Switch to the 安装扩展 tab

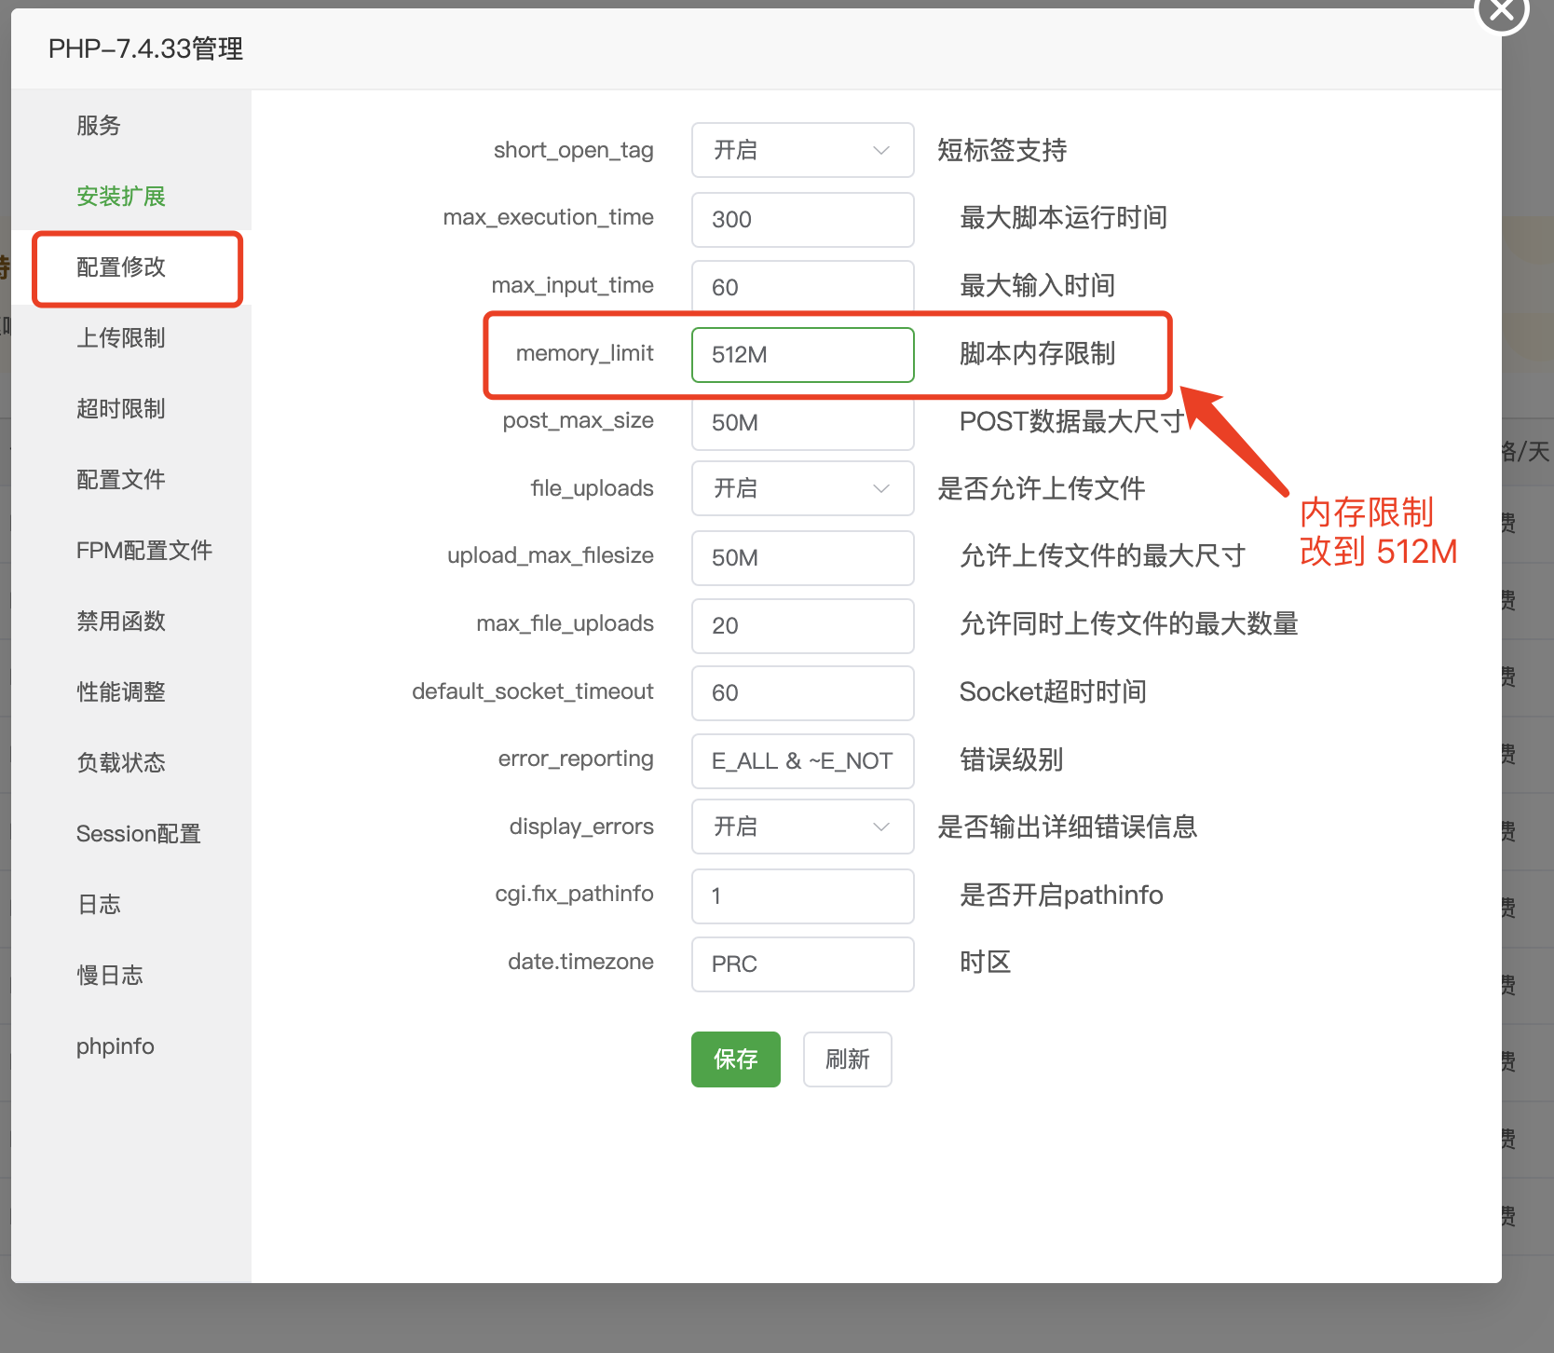[x=121, y=197]
